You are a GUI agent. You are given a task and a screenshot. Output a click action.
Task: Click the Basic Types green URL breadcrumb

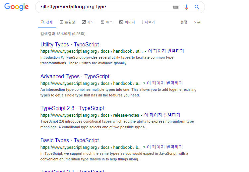[91, 147]
